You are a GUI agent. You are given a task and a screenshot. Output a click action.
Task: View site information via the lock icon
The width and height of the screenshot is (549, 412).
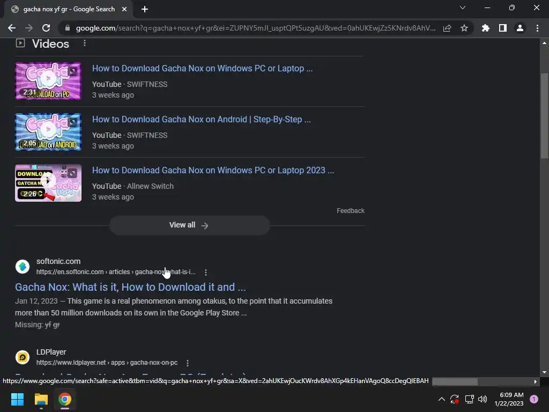pos(67,28)
